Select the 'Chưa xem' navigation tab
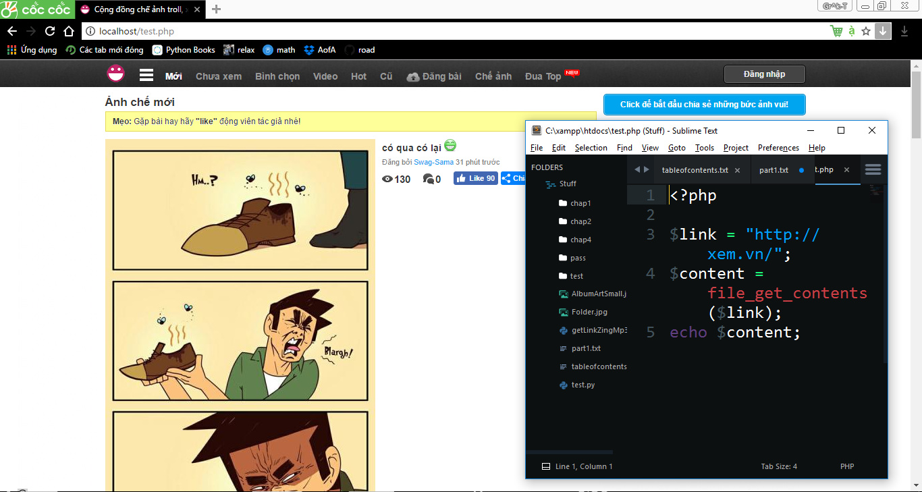The width and height of the screenshot is (922, 492). pyautogui.click(x=219, y=76)
